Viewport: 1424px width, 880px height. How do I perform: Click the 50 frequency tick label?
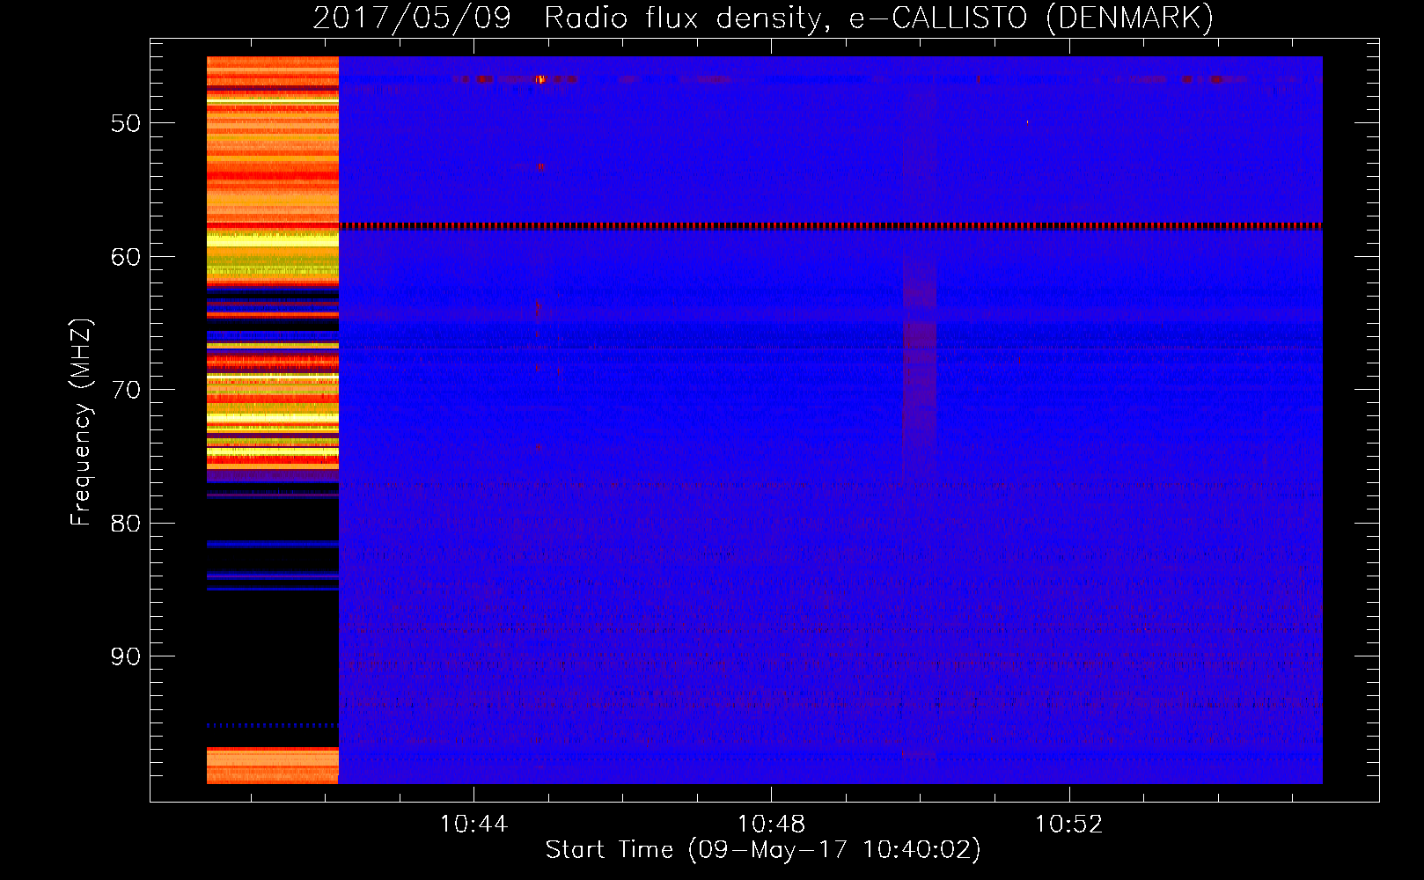click(126, 123)
